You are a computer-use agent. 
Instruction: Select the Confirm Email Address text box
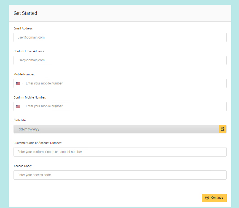120,60
